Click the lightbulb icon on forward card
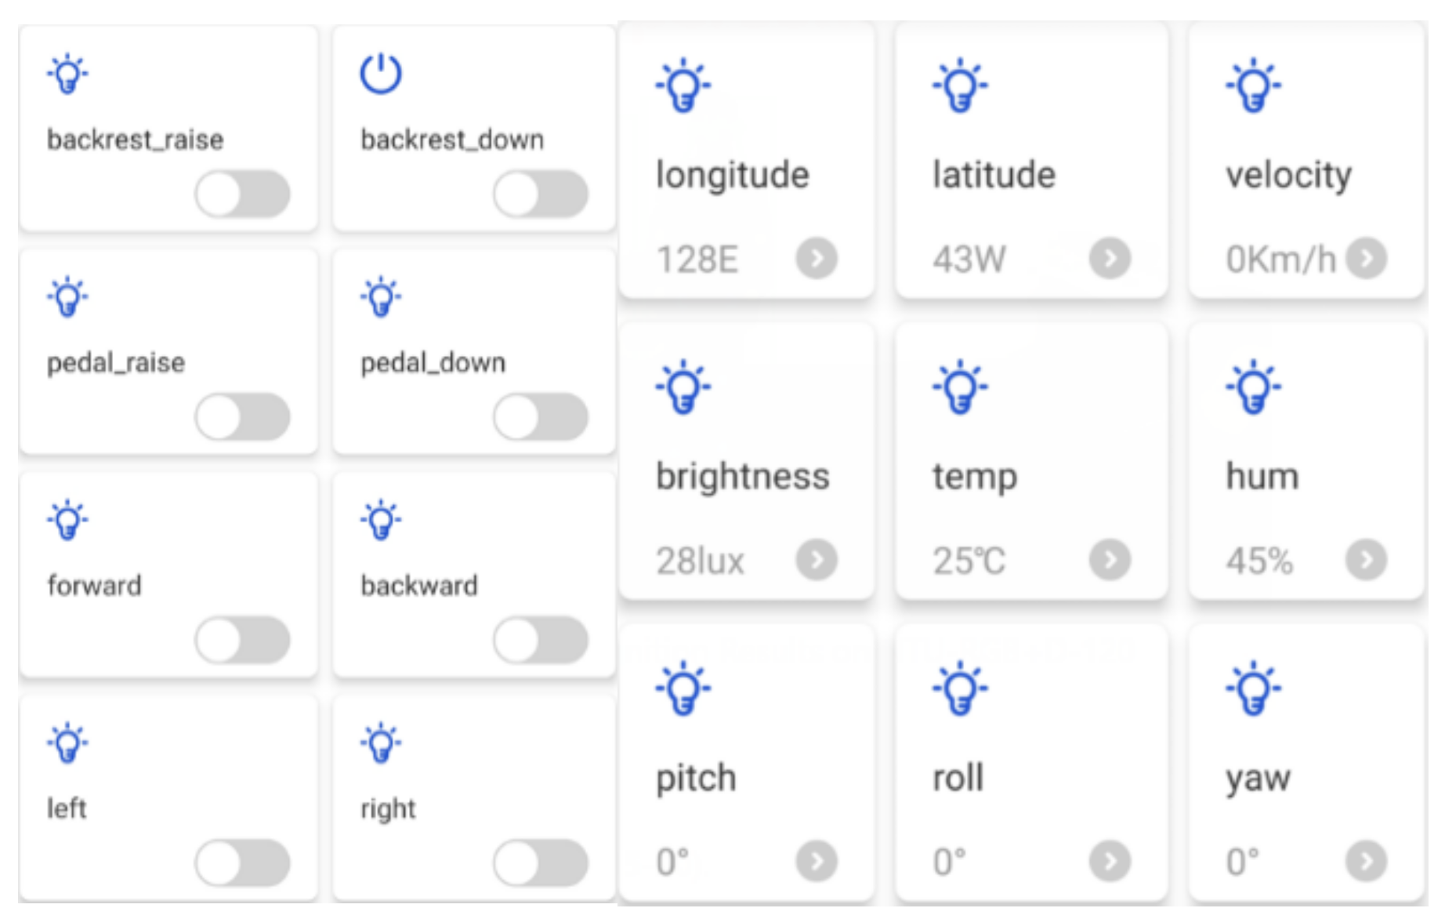The height and width of the screenshot is (919, 1445). point(67,520)
